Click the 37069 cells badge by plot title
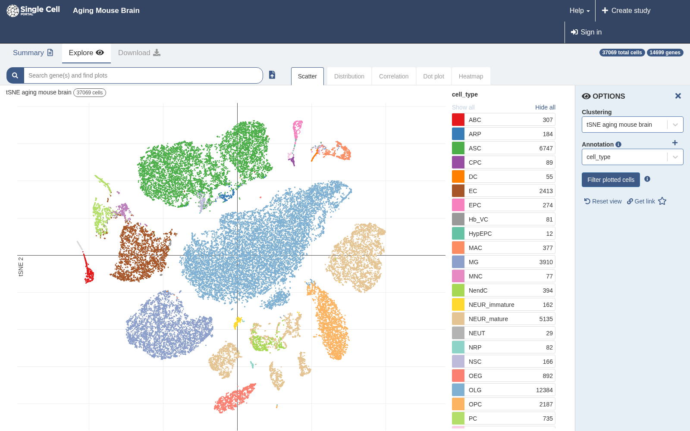This screenshot has width=690, height=431. [90, 93]
